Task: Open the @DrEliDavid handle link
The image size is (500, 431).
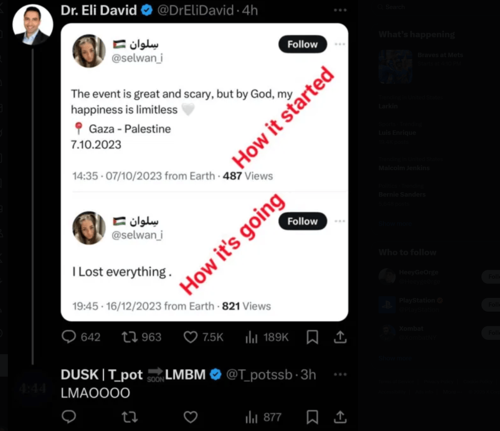Action: [196, 10]
